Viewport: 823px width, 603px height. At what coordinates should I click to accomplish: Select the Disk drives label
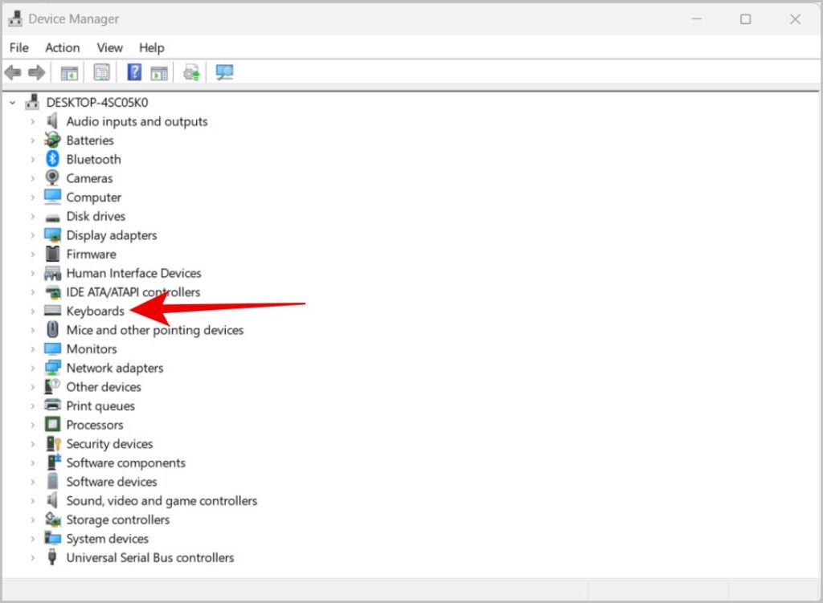coord(96,216)
